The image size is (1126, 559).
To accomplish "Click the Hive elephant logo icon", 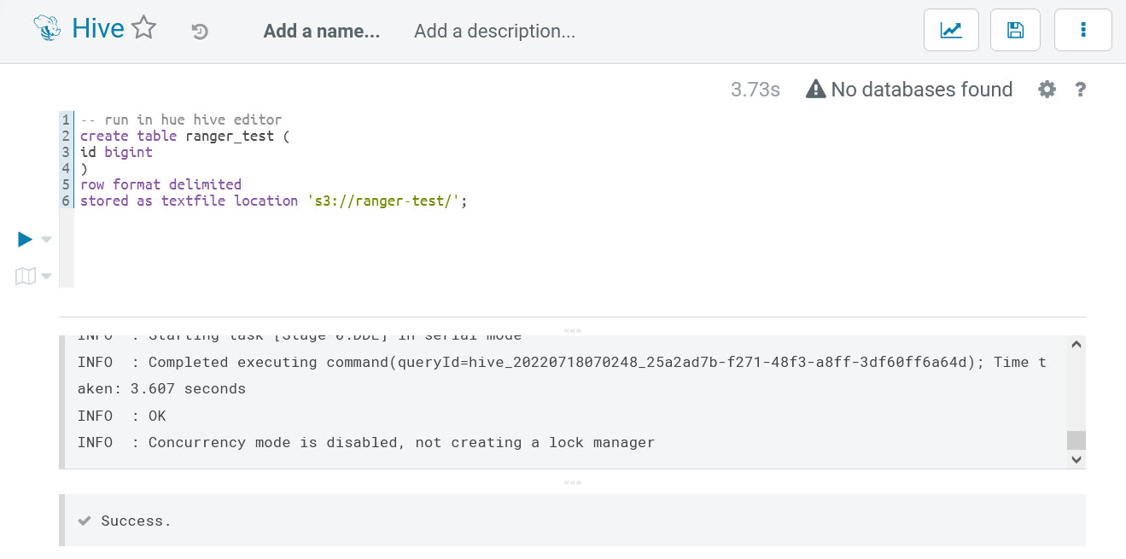I will click(48, 29).
